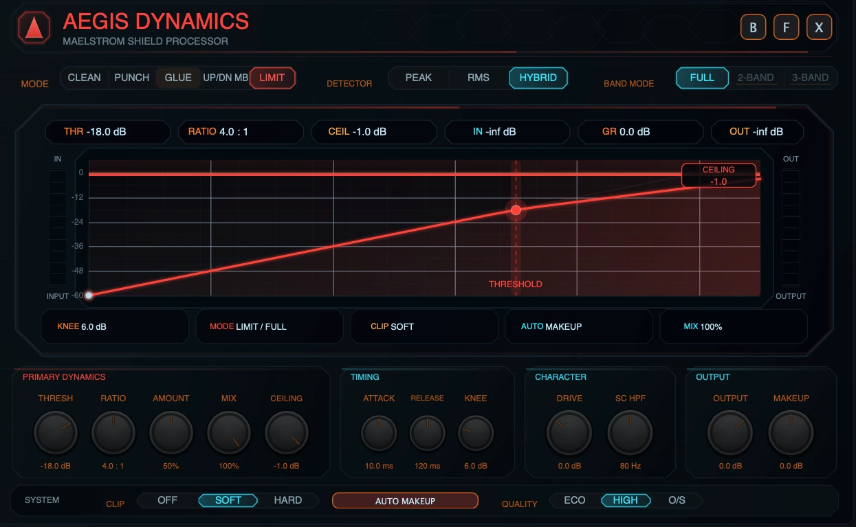This screenshot has height=527, width=856.
Task: Click the AUTO MAKEUP info box
Action: (579, 326)
